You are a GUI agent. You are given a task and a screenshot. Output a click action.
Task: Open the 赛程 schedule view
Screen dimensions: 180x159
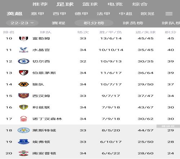click(x=58, y=23)
